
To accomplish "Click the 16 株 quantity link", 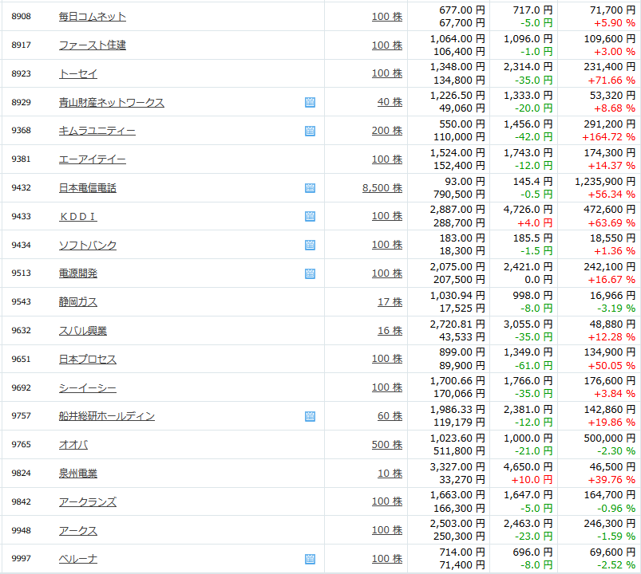I will [x=390, y=330].
